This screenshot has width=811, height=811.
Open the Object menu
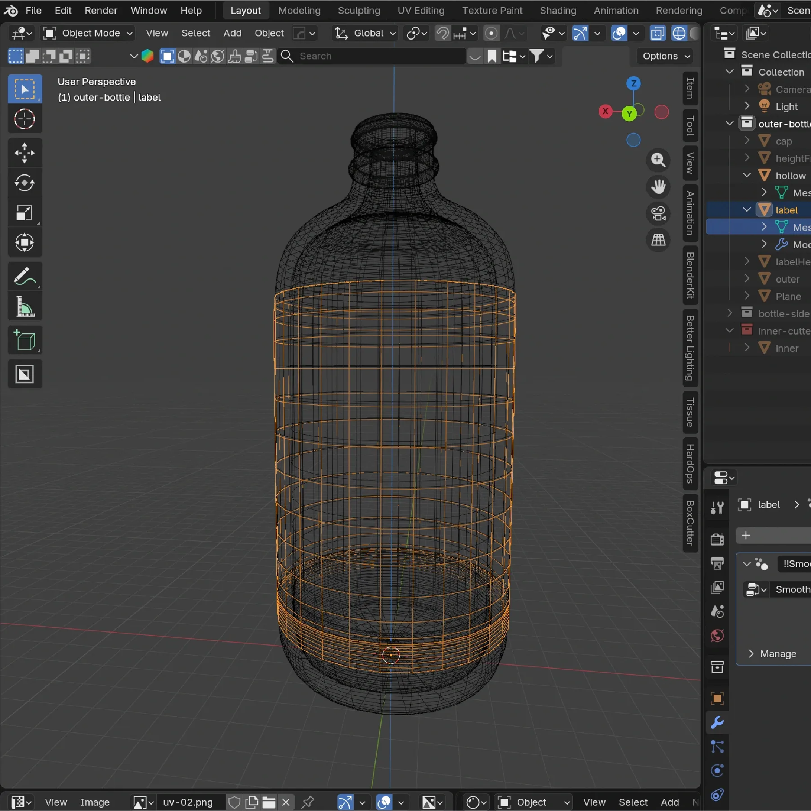pos(269,33)
